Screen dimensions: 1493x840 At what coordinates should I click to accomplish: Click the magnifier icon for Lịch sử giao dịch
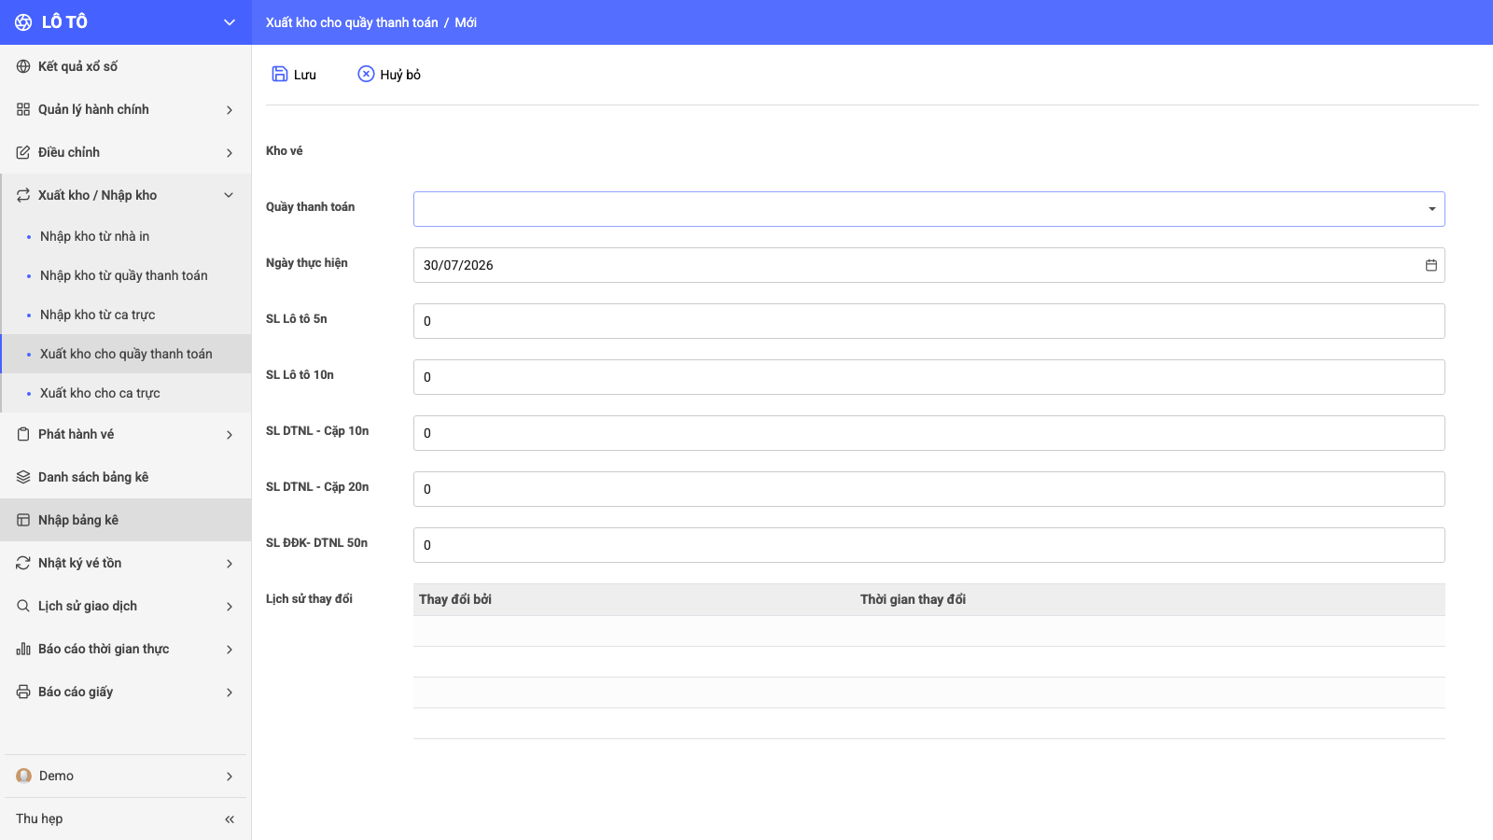[x=23, y=606]
